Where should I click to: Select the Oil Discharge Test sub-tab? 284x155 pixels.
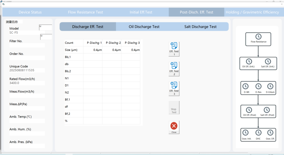[144, 27]
